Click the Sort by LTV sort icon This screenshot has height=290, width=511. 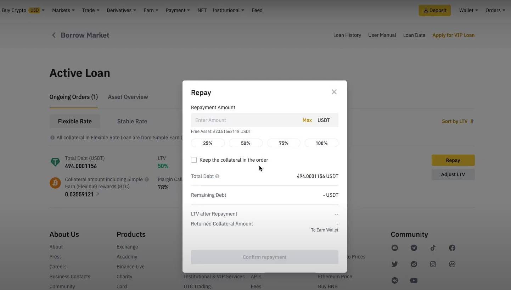pyautogui.click(x=472, y=121)
